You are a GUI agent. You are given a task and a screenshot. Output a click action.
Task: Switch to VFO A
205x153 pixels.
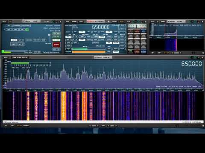[x=68, y=37]
